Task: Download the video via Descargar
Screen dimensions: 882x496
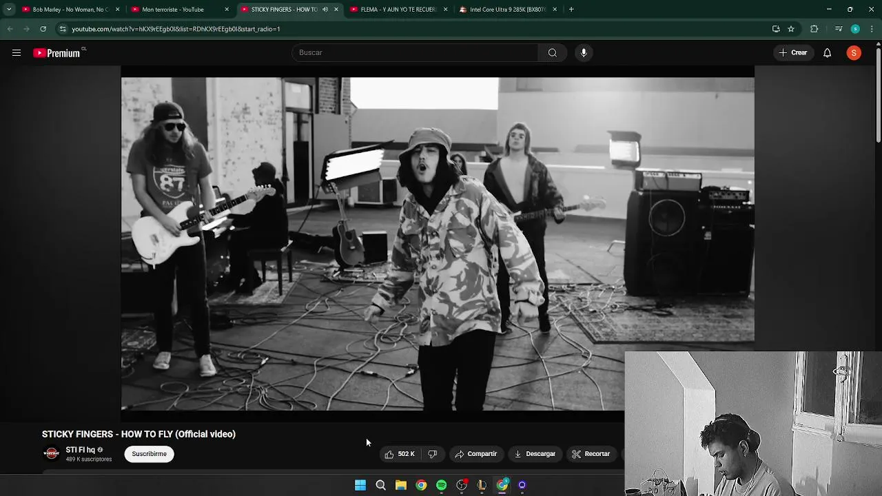Action: point(535,454)
